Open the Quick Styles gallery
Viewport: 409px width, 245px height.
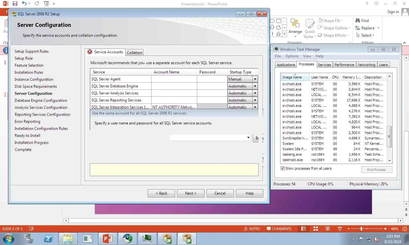[x=309, y=29]
